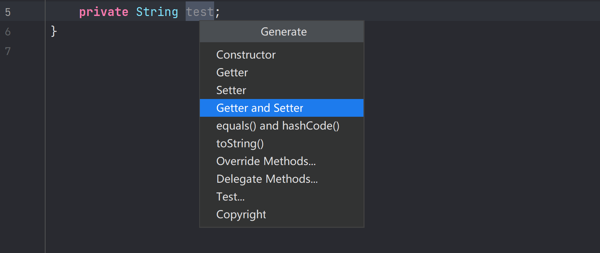Screen dimensions: 600x253
Task: Select Getter and Setter entry
Action: coord(260,108)
